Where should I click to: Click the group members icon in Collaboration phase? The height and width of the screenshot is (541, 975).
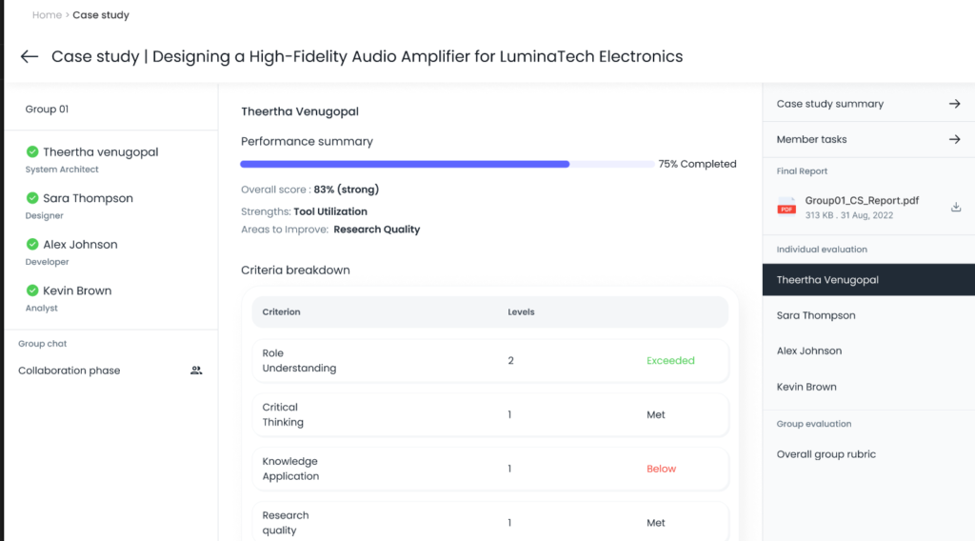[196, 371]
